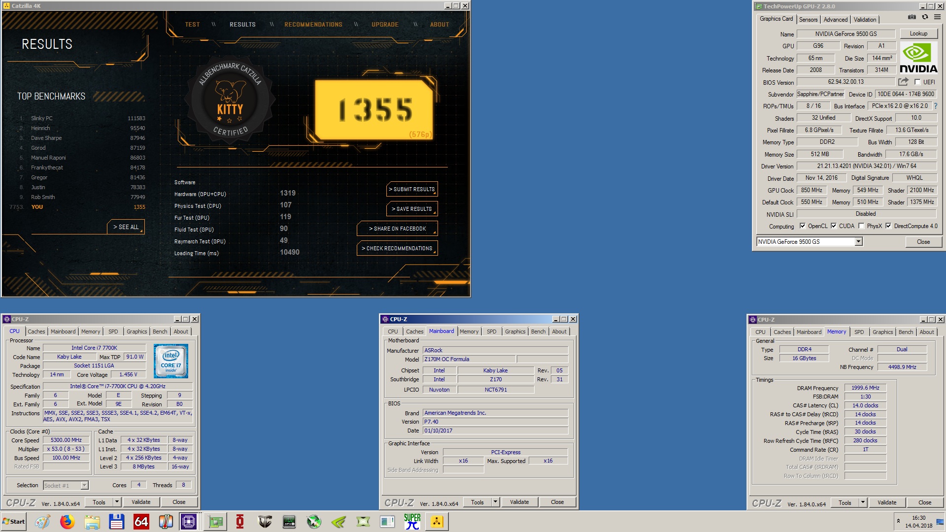Toggle the UEFI checkbox in GPU-Z
Viewport: 946px width, 532px height.
click(917, 82)
